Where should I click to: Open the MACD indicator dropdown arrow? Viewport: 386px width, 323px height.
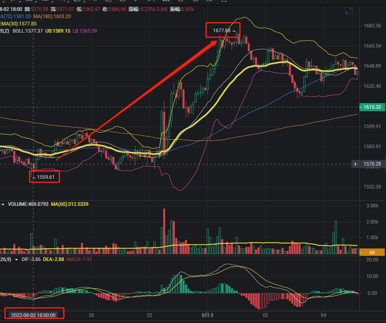click(x=16, y=259)
